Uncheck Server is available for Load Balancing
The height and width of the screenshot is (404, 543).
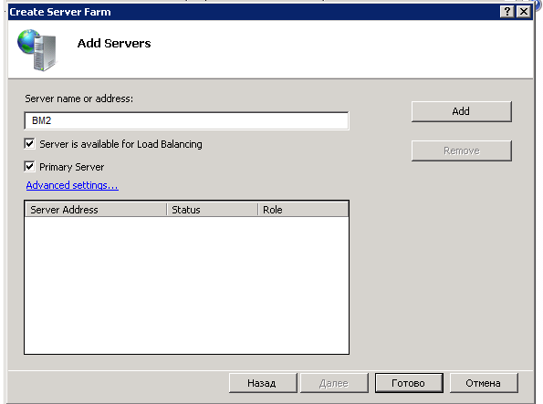pyautogui.click(x=29, y=144)
